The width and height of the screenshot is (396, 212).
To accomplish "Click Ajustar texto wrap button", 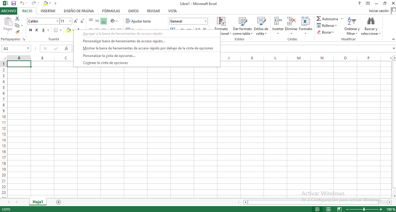I will (138, 21).
